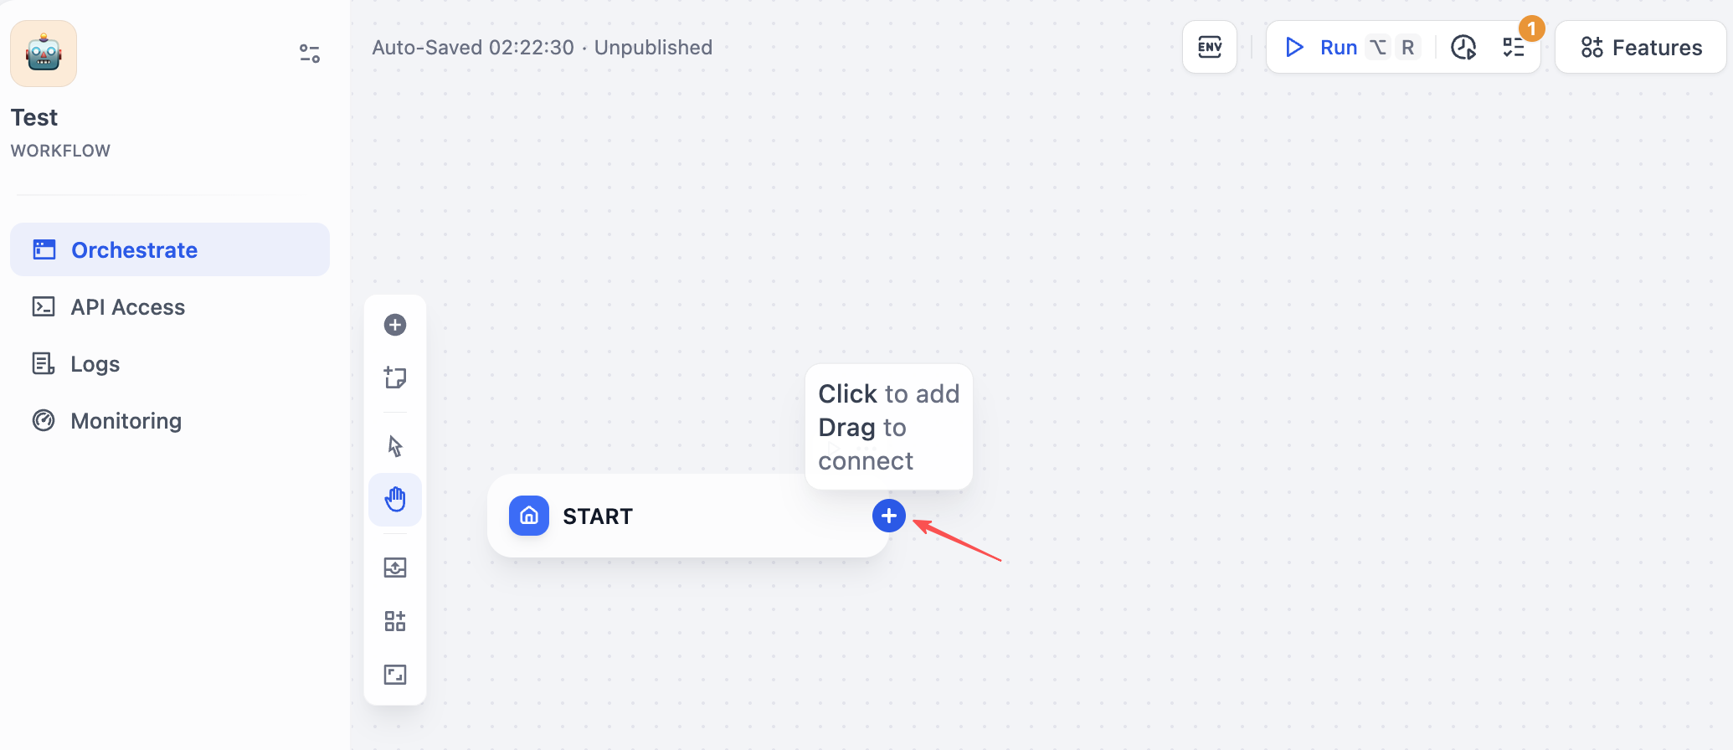
Task: Click the add block plus icon in toolbar
Action: click(395, 325)
